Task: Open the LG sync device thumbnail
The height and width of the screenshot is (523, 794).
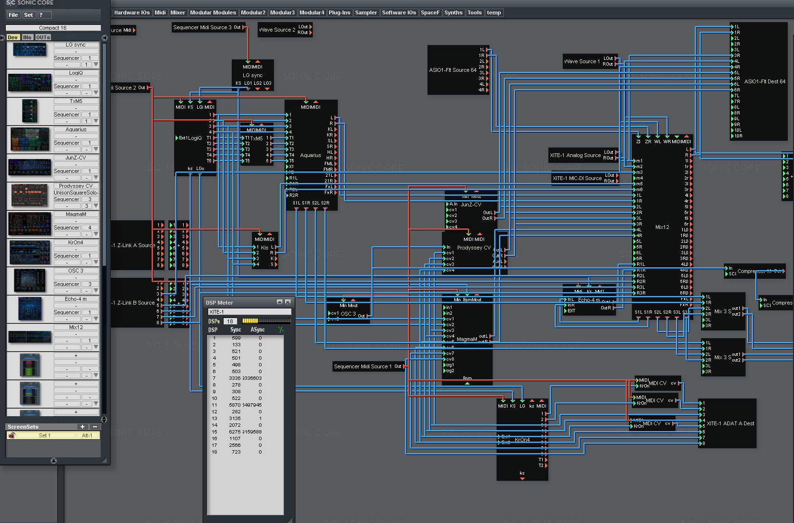Action: 30,50
